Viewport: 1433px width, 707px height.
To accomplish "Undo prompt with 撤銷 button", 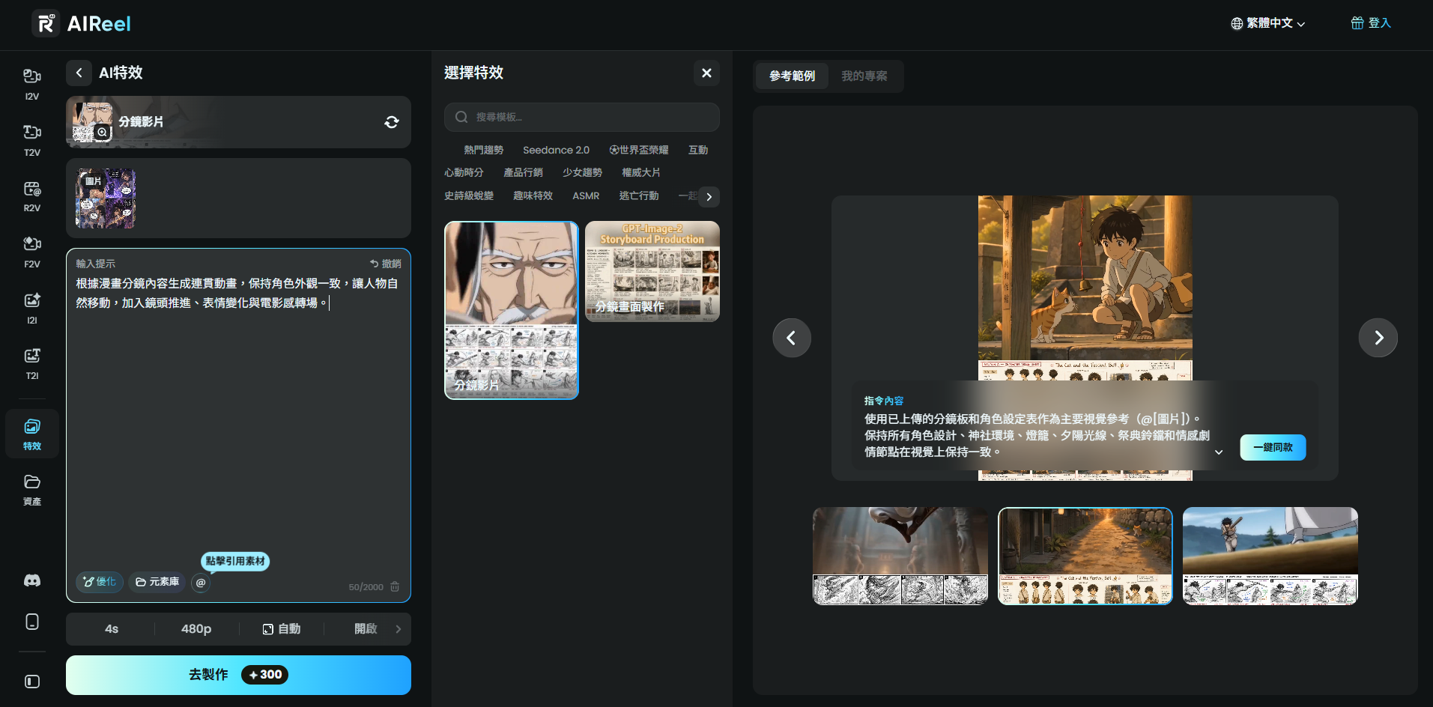I will pyautogui.click(x=386, y=264).
